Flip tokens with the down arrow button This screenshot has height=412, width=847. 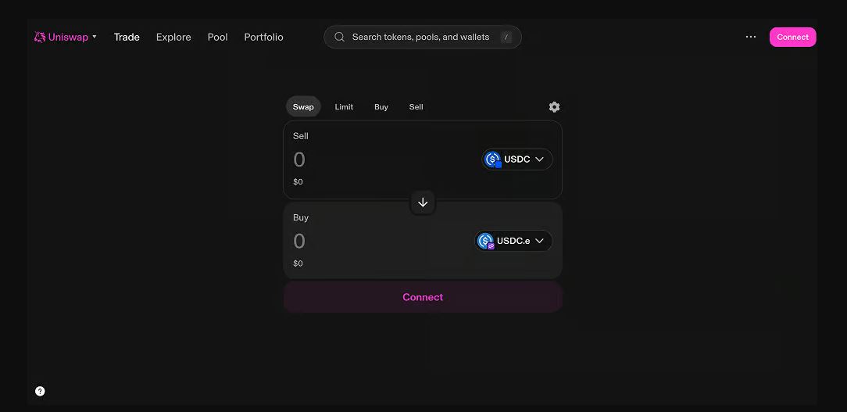(423, 202)
